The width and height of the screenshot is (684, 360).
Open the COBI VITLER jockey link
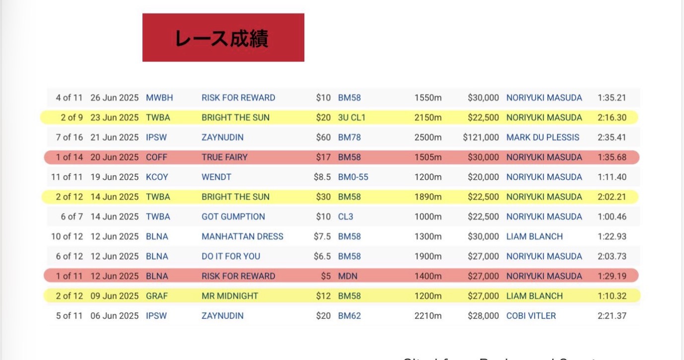click(x=531, y=316)
